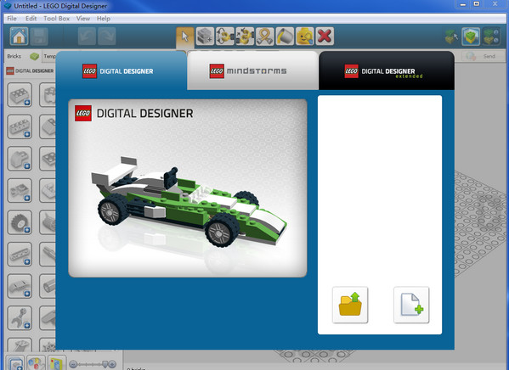509x370 pixels.
Task: Open the View menu
Action: pos(83,19)
